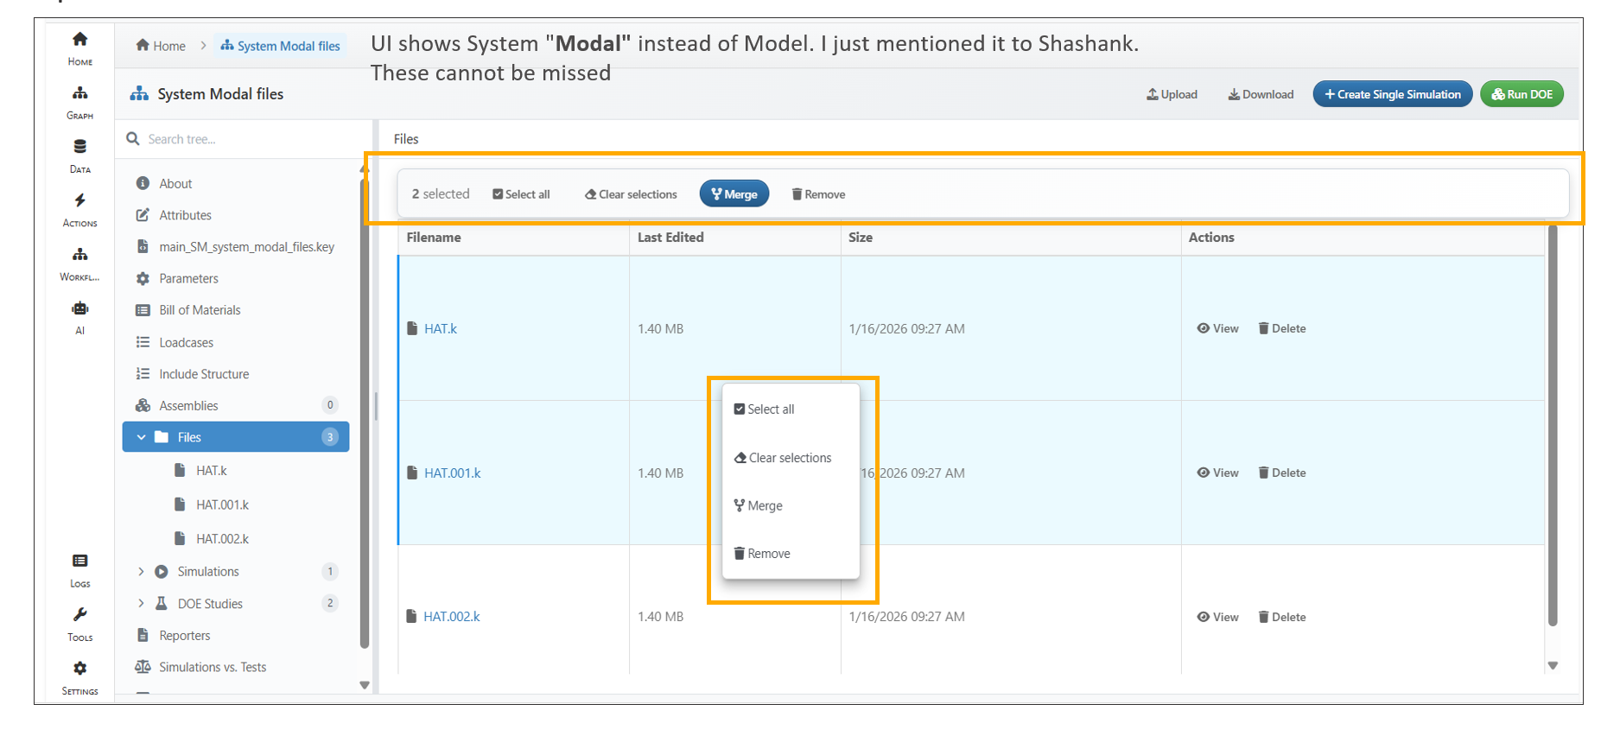
Task: Open the Graph view in left sidebar
Action: pos(79,101)
